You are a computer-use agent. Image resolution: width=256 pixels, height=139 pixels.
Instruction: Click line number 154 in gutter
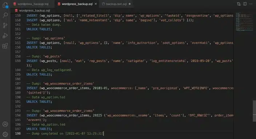[18, 38]
